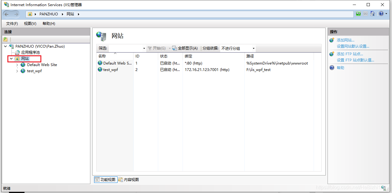
Task: Click ID cell 1 of Default Web Site
Action: (x=136, y=63)
